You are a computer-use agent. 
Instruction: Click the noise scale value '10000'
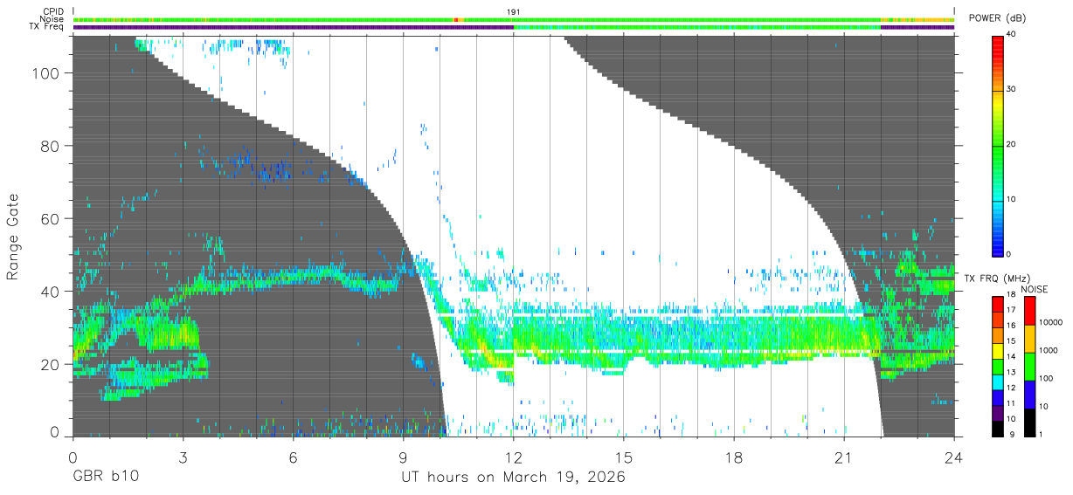click(x=1051, y=322)
